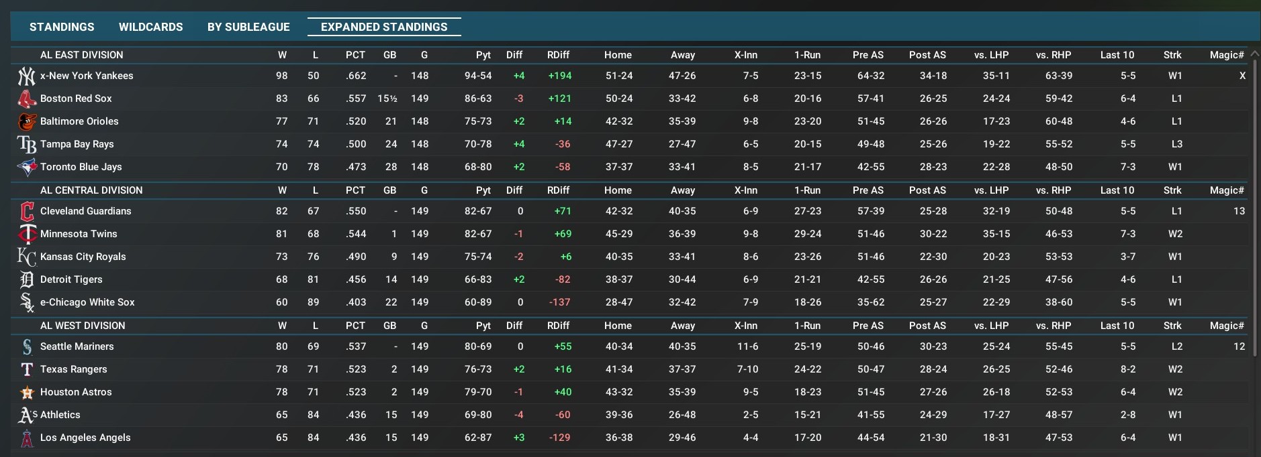Switch to the Standings tab

click(62, 27)
